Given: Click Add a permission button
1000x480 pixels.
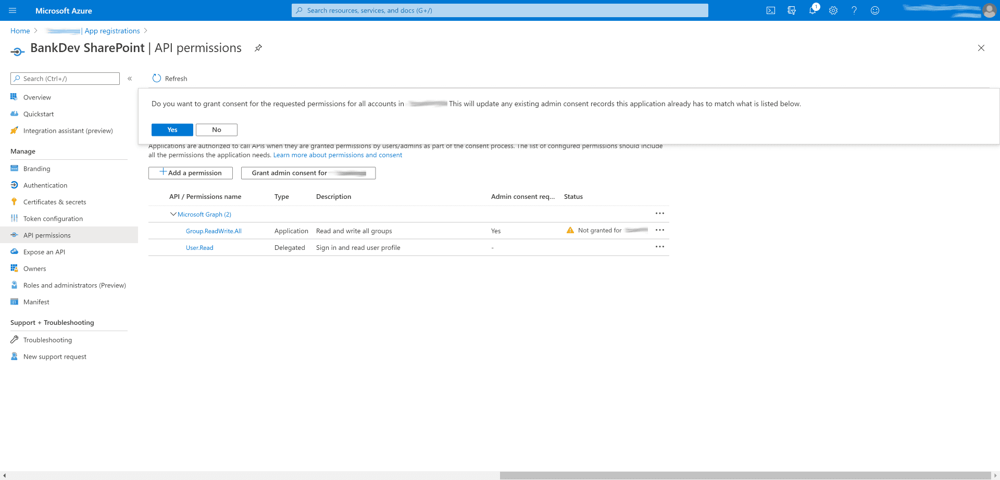Looking at the screenshot, I should point(191,173).
